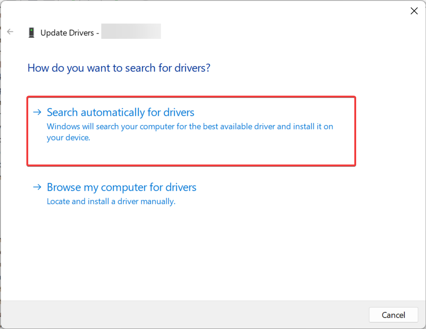Close the Update Drivers dialog with X

[414, 11]
